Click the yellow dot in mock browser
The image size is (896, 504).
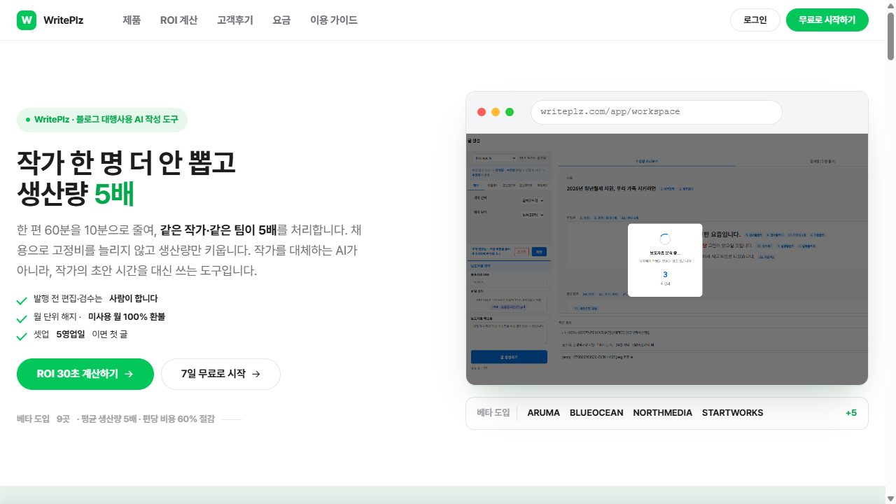click(496, 112)
